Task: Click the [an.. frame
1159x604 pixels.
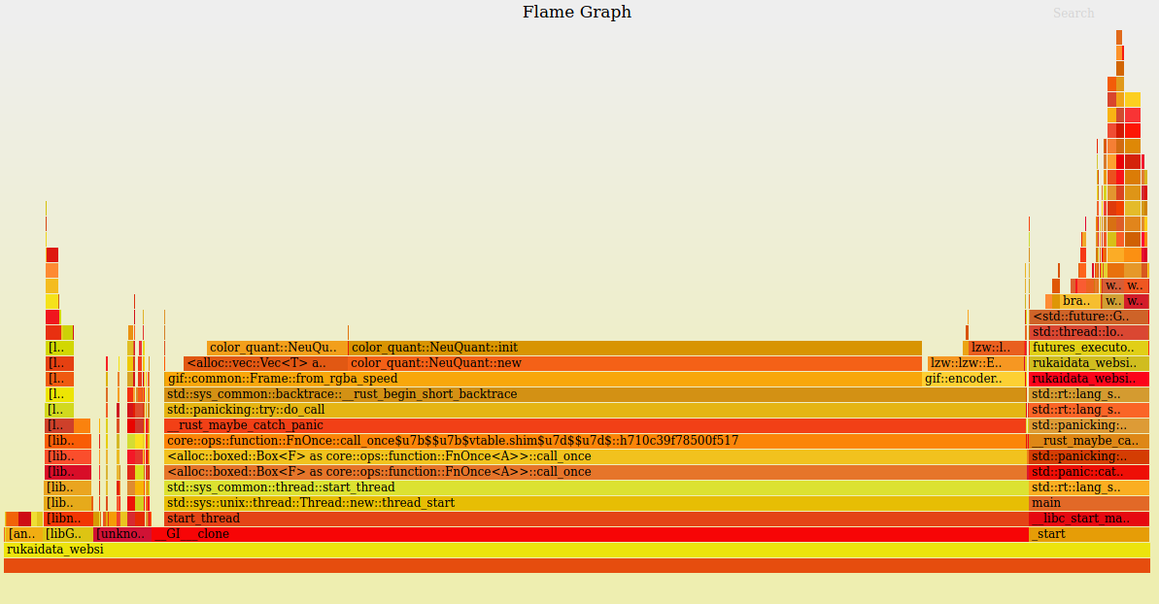Action: (x=23, y=535)
